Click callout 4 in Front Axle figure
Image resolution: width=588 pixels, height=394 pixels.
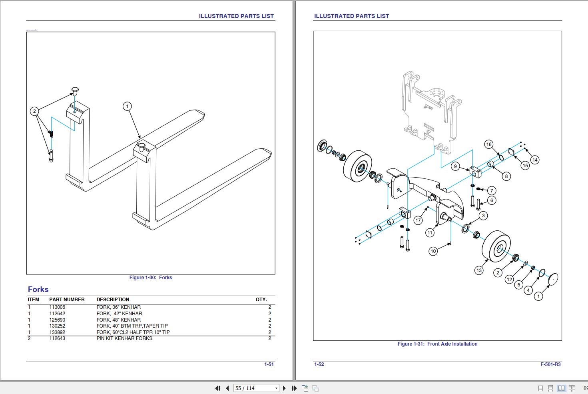click(x=528, y=290)
